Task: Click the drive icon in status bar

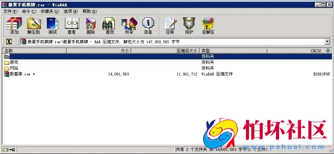Action: point(5,150)
